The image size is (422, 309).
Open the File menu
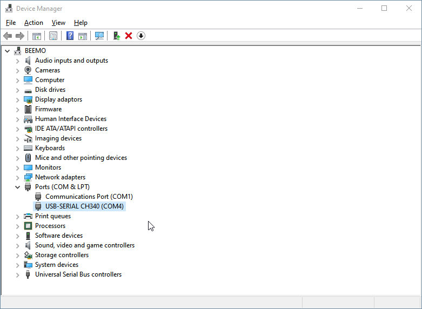click(11, 23)
